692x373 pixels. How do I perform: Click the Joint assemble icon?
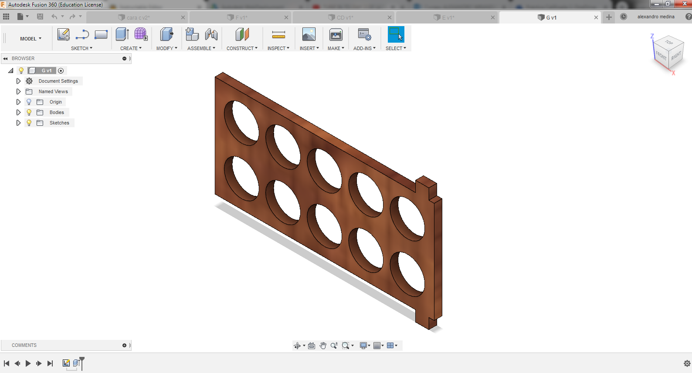pyautogui.click(x=211, y=34)
